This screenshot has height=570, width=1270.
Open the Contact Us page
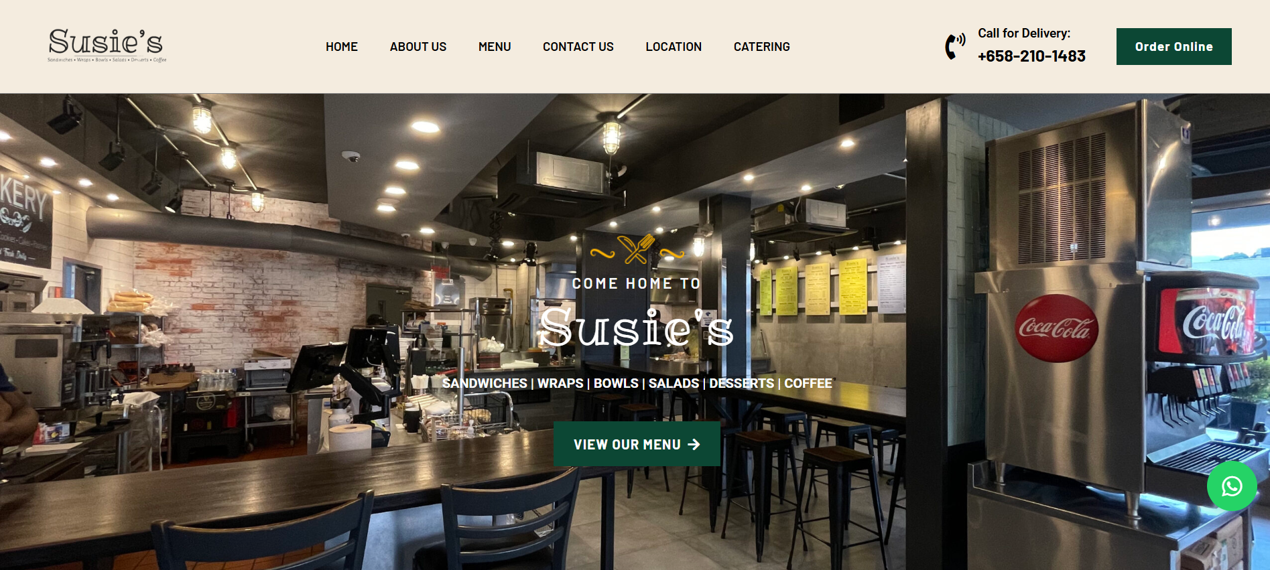(578, 47)
